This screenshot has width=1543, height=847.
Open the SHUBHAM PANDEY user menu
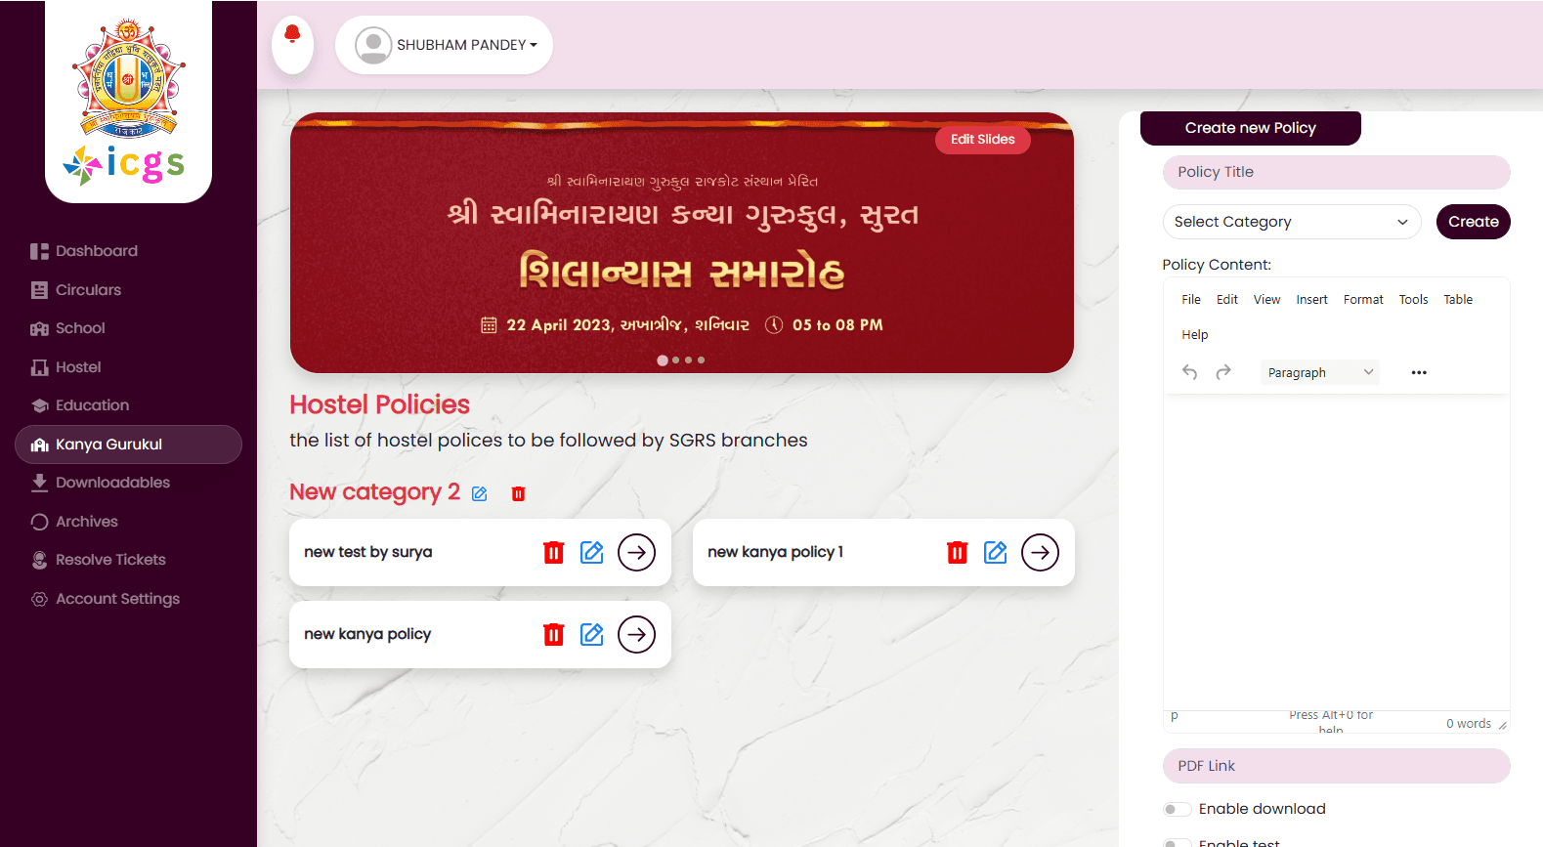[x=446, y=45]
